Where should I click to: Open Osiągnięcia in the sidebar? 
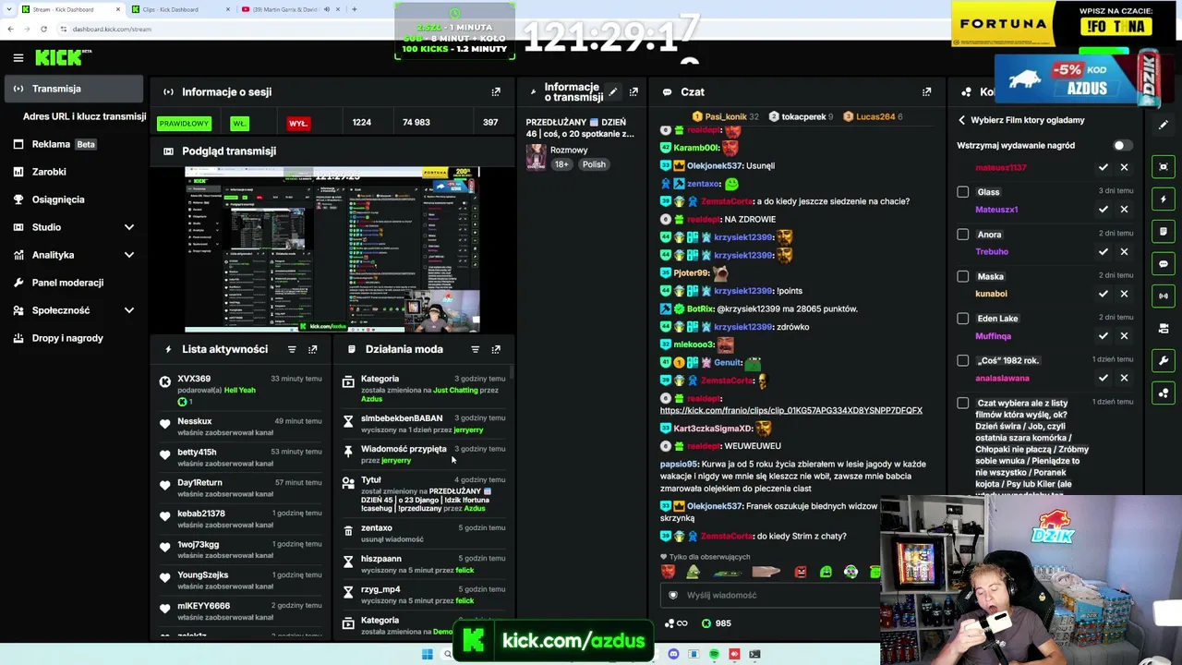click(74, 199)
